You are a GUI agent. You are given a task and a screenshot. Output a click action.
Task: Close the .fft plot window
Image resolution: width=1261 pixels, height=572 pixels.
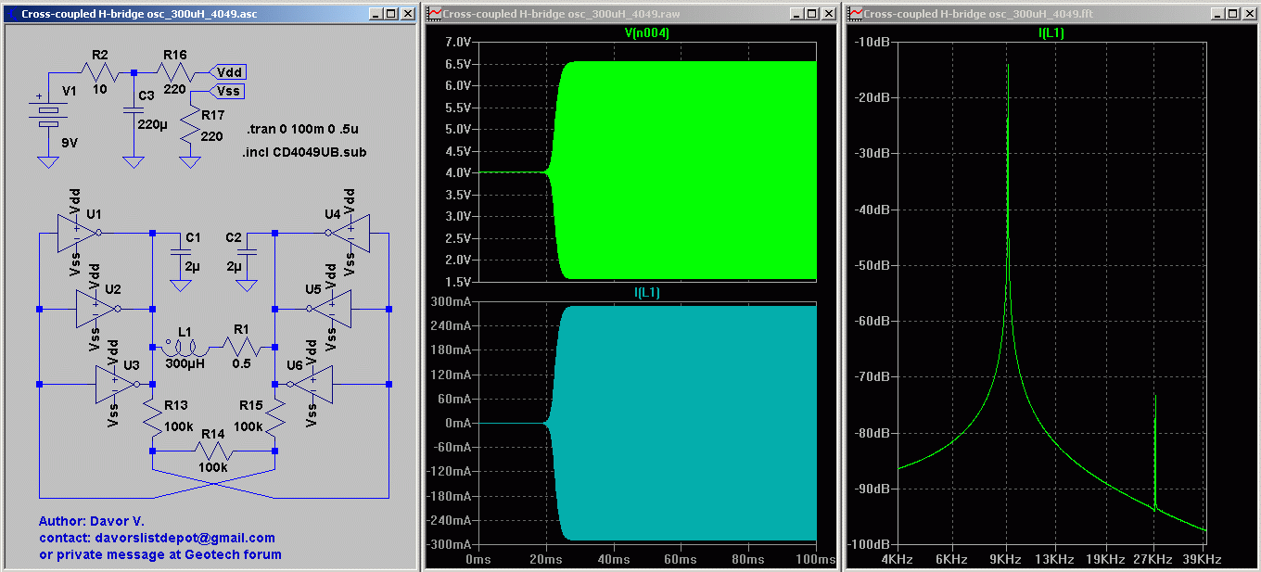coord(1248,14)
